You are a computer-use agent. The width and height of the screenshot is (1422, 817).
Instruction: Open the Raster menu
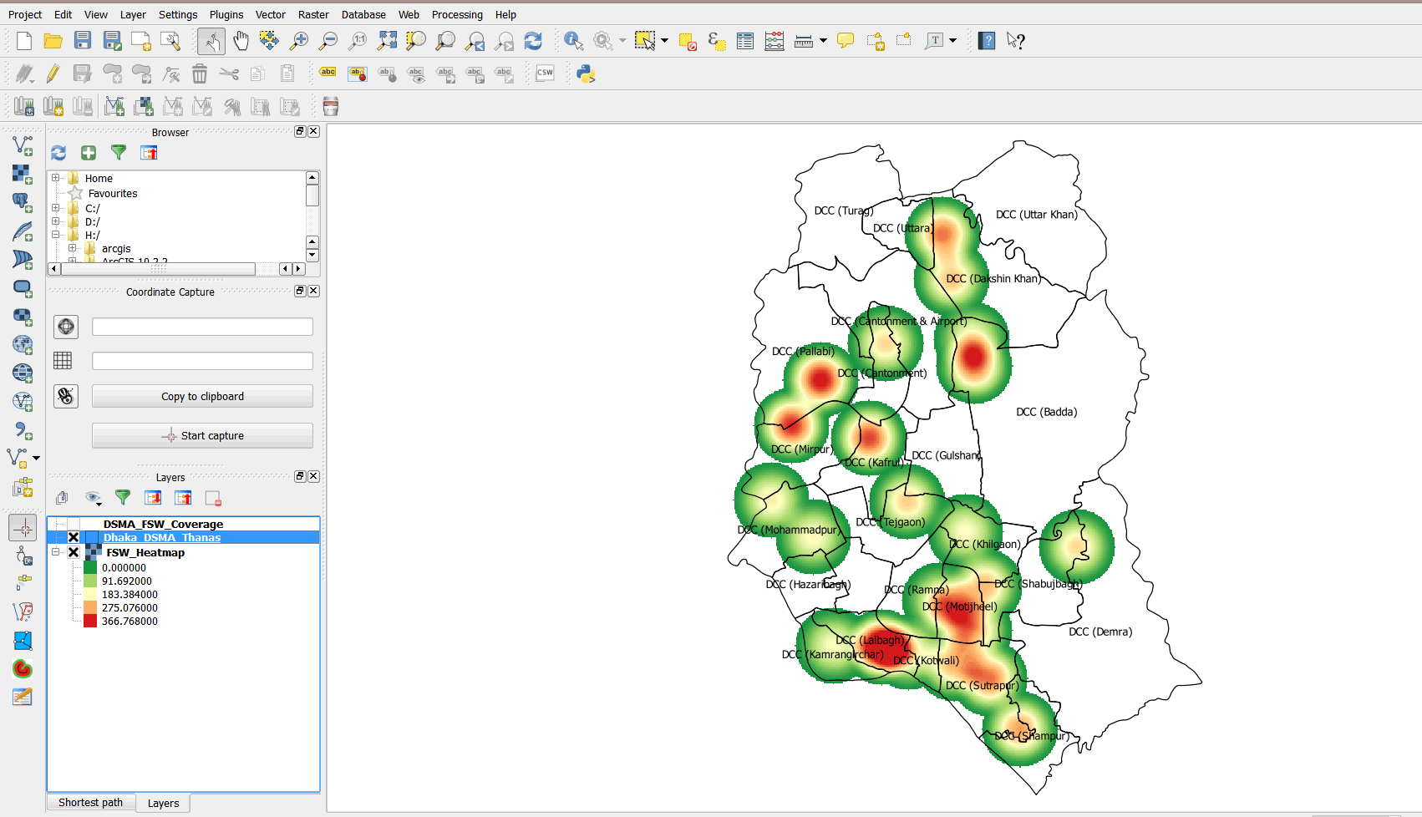pos(313,14)
